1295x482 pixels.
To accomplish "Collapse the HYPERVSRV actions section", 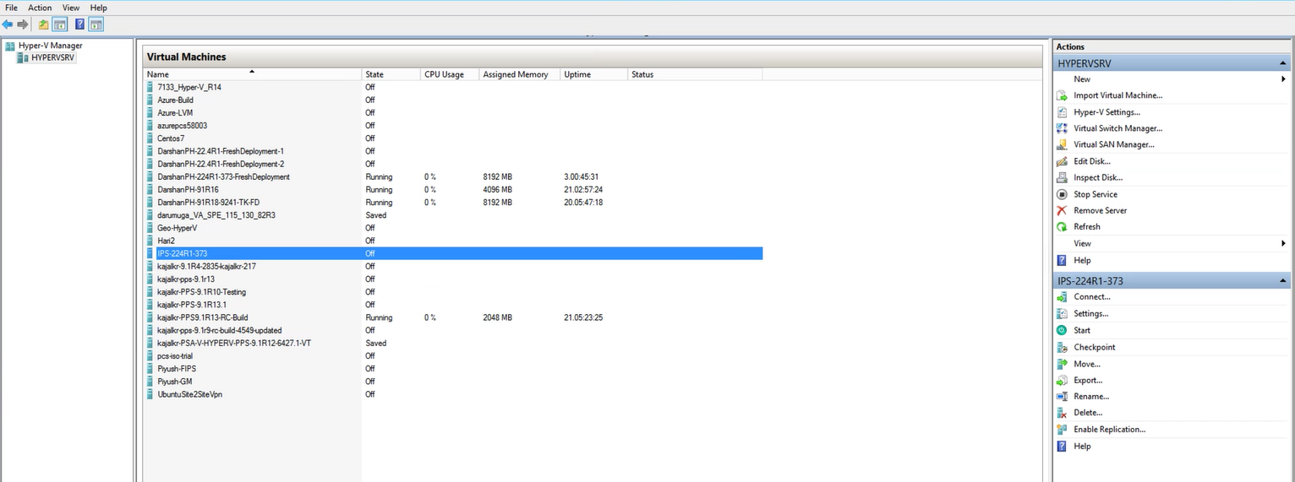I will [1283, 63].
